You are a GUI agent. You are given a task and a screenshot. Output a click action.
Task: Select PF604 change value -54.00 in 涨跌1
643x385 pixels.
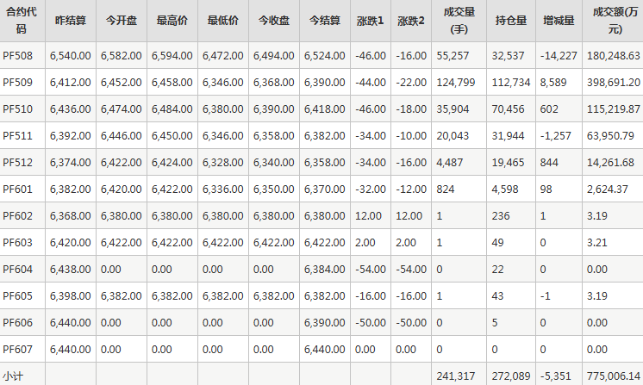[x=371, y=269]
